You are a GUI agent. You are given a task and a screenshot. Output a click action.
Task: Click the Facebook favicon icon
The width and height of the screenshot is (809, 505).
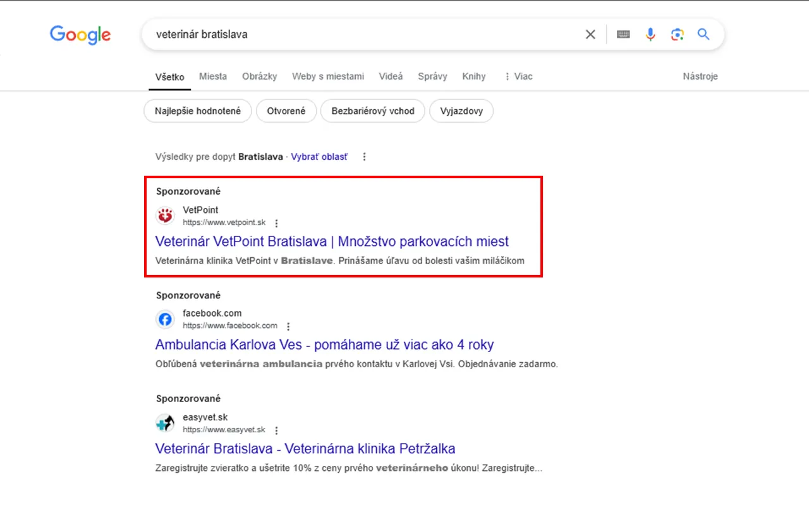pyautogui.click(x=165, y=319)
